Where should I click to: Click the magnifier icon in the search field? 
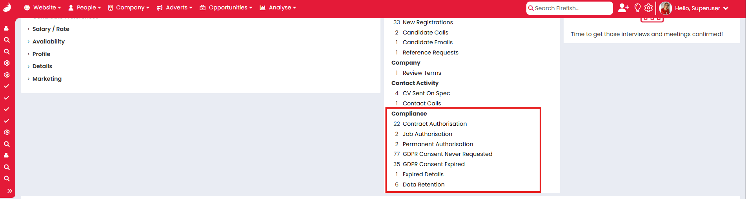point(531,8)
